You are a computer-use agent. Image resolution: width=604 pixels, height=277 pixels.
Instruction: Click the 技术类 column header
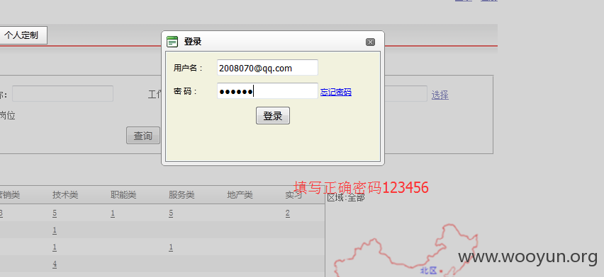(65, 195)
